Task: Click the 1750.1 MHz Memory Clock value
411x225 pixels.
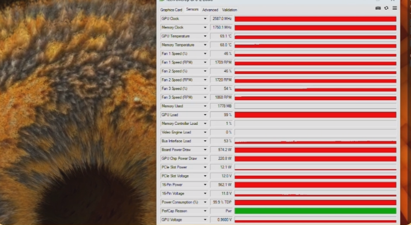Action: pyautogui.click(x=221, y=27)
